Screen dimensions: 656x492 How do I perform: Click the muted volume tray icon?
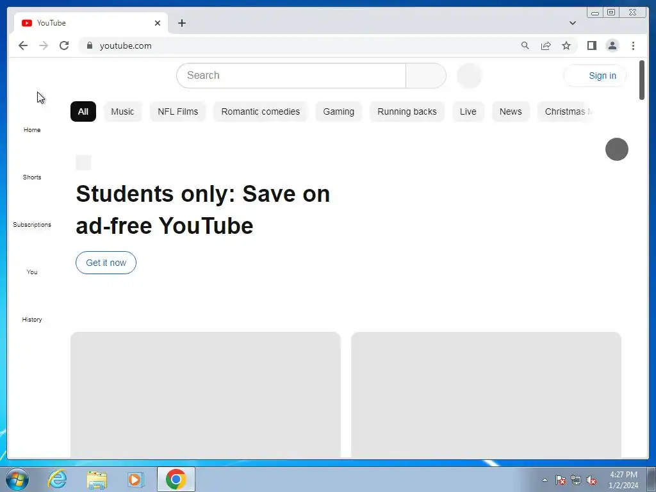(x=591, y=480)
